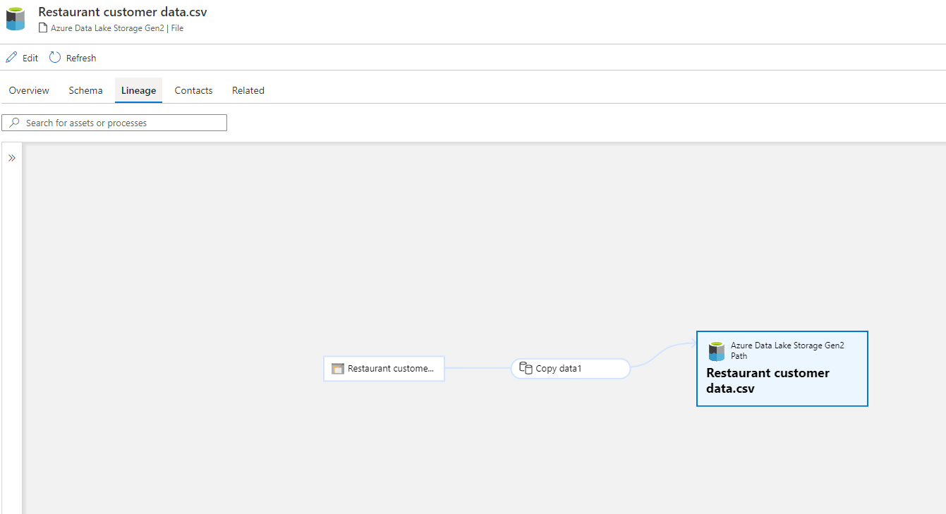Click the Refresh text label
Screen dimensions: 946x514
81,58
